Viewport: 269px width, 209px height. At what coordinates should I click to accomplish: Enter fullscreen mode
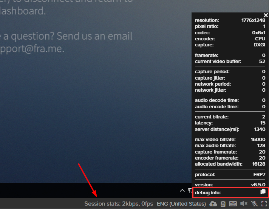pos(264,204)
